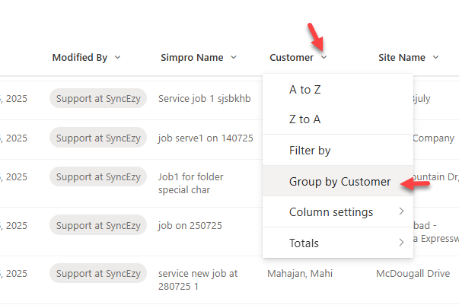
Task: Click Support at SyncEzy pill in Service job 1 row
Action: point(98,98)
